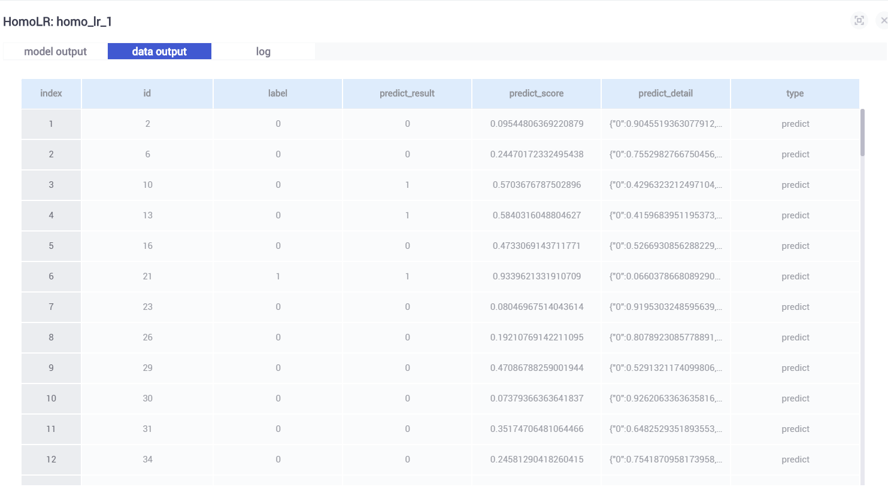Select predict_score value 0.5703676787502896

(537, 185)
